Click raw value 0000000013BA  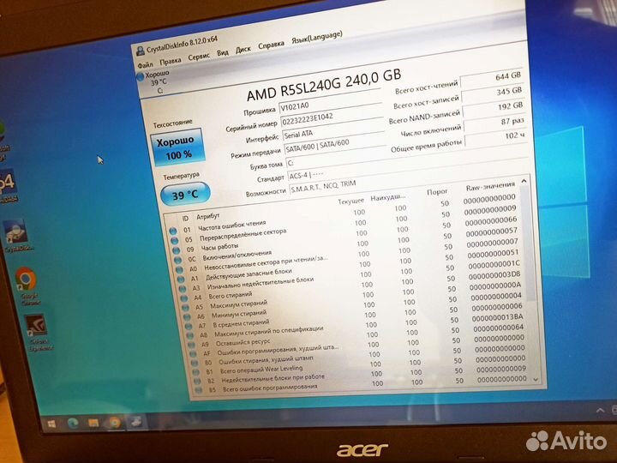pos(497,317)
